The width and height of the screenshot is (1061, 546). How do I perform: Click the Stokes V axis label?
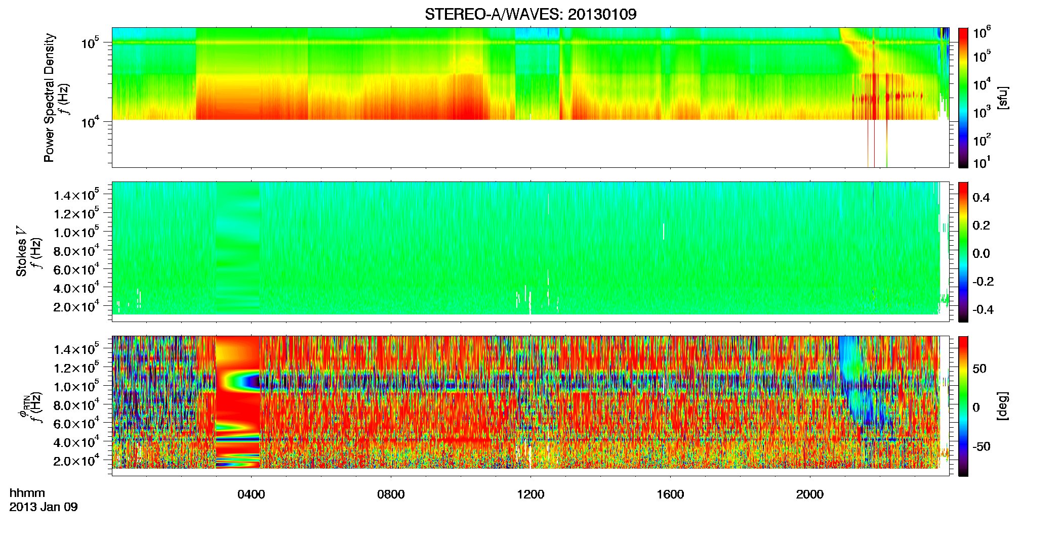[21, 252]
